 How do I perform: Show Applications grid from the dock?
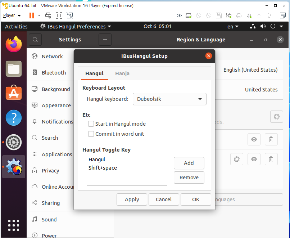click(14, 225)
